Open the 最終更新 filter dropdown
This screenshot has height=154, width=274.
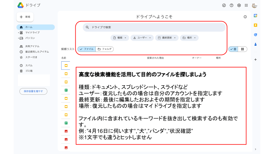tap(167, 38)
